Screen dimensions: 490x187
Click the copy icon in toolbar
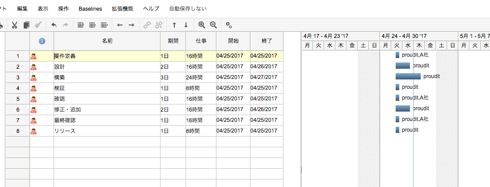26,25
